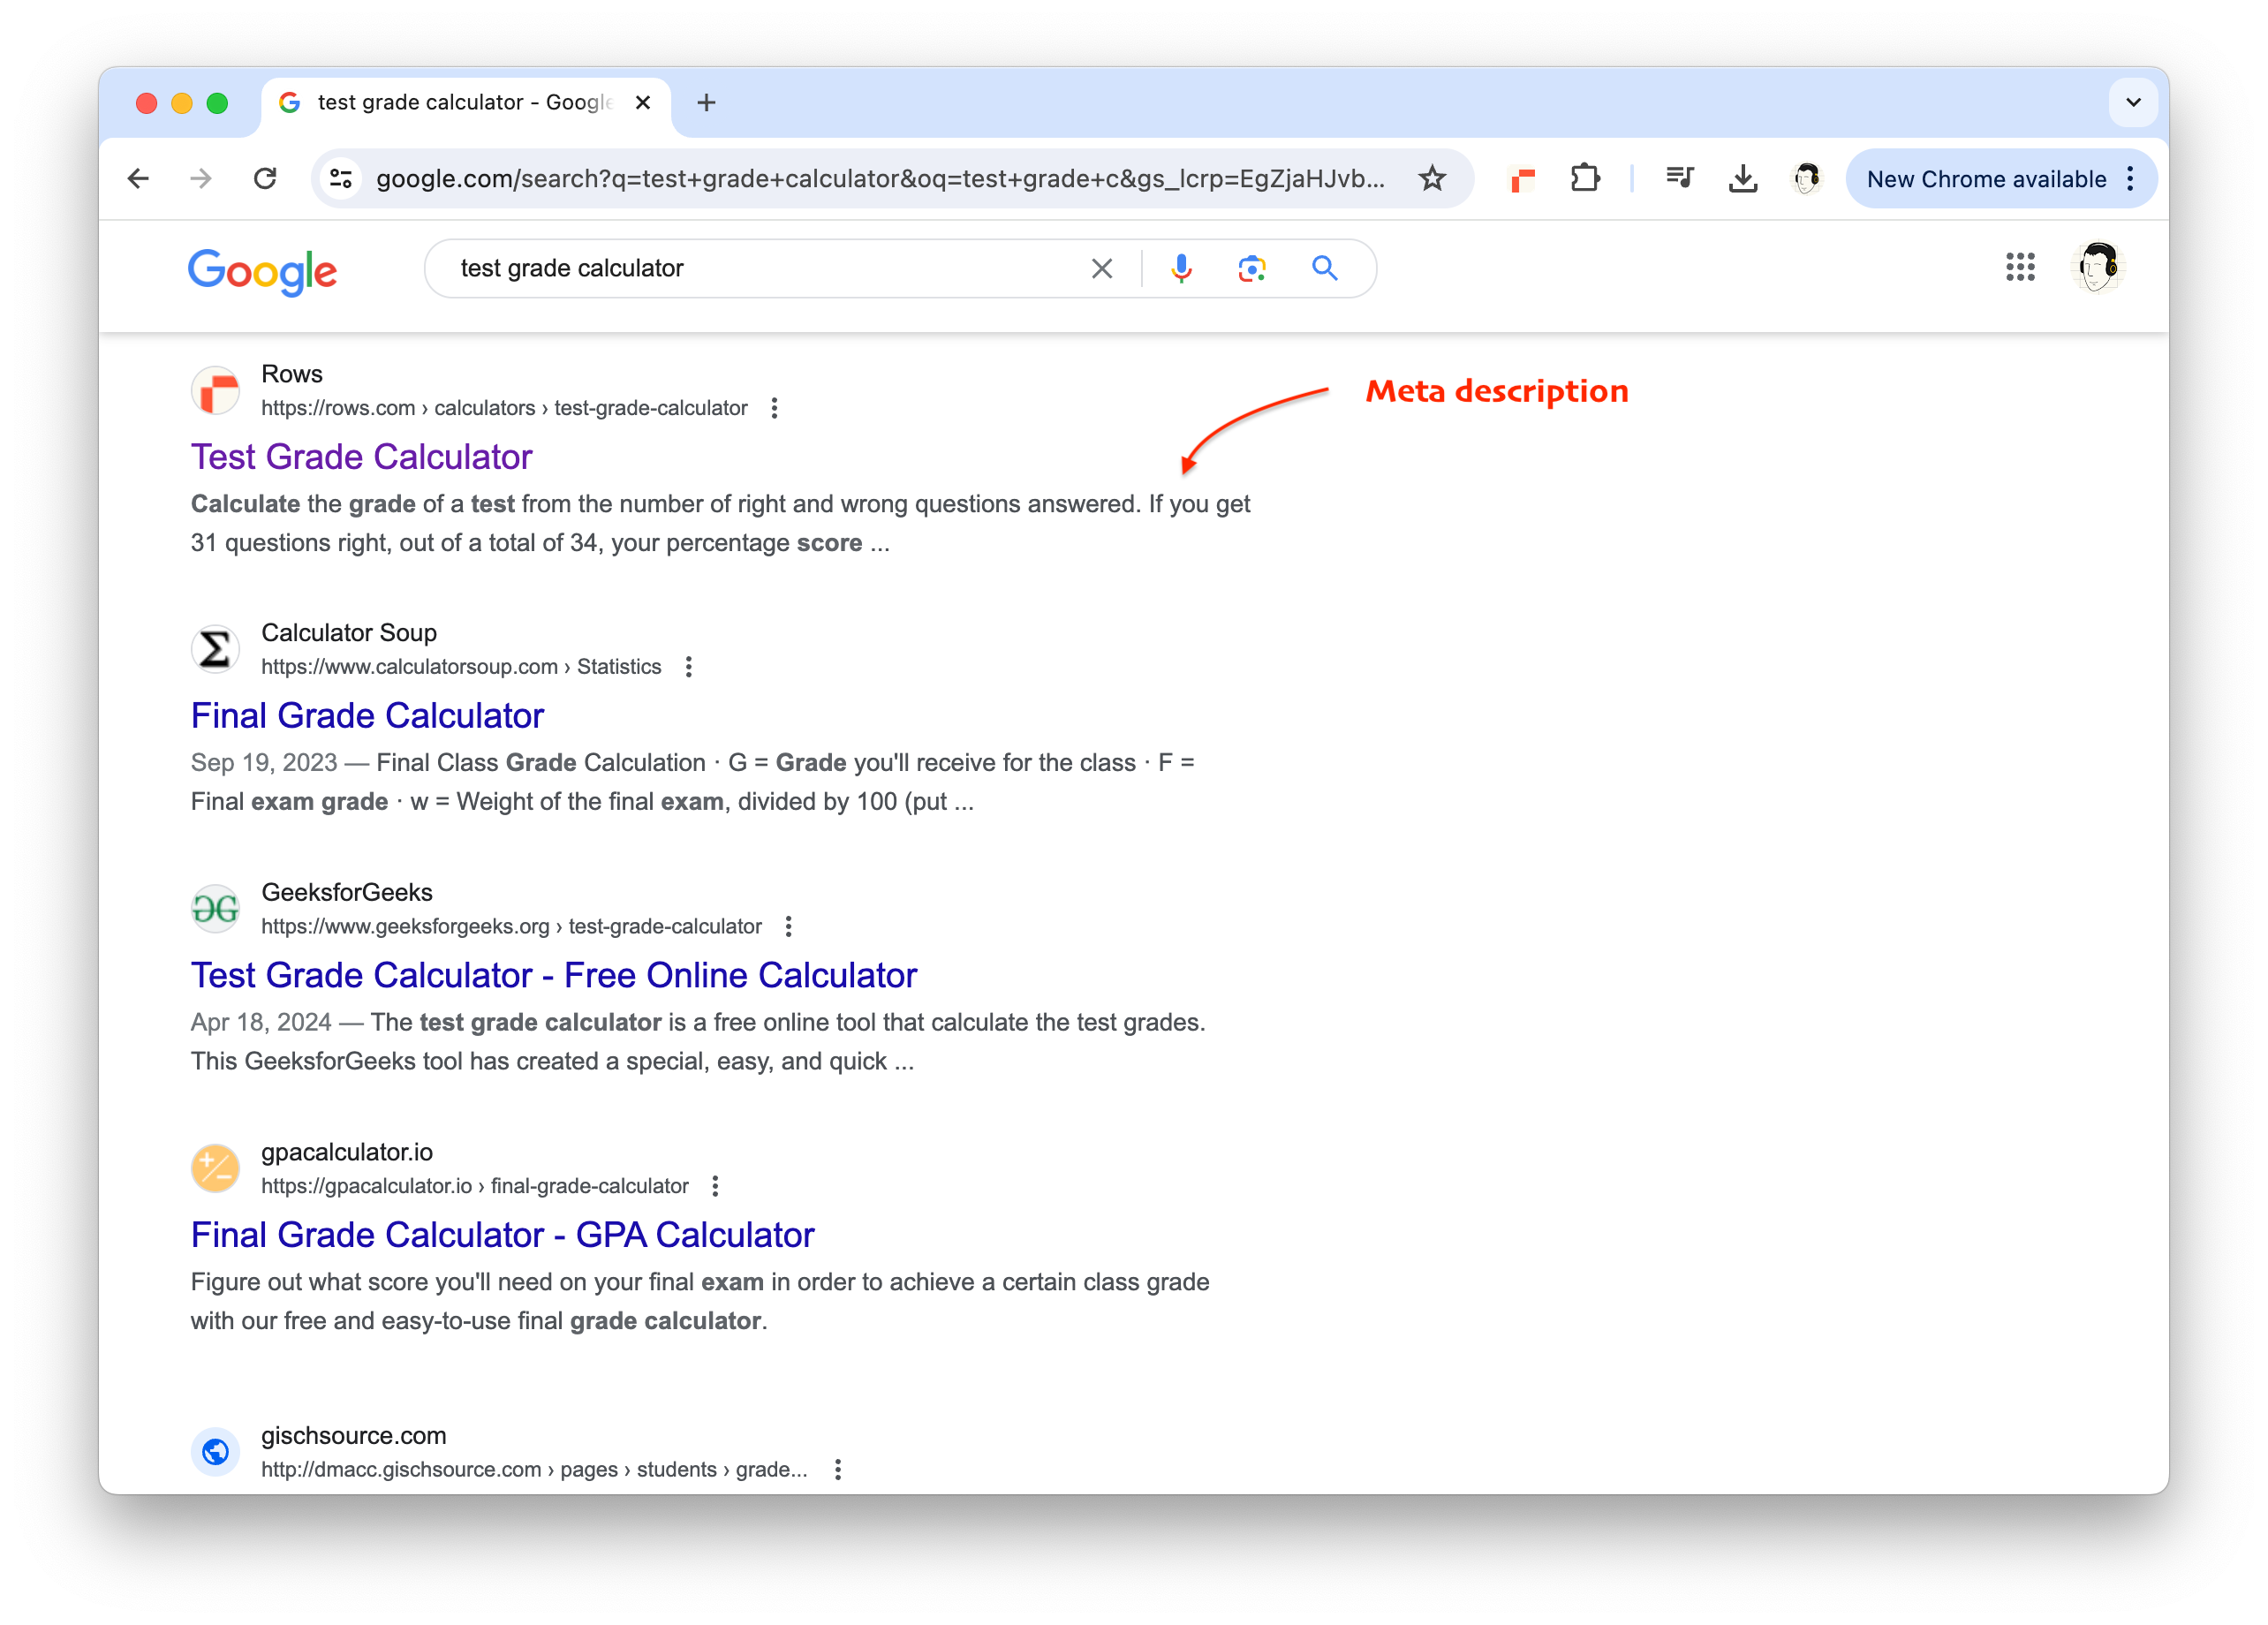Start voice search with microphone icon

(1181, 268)
